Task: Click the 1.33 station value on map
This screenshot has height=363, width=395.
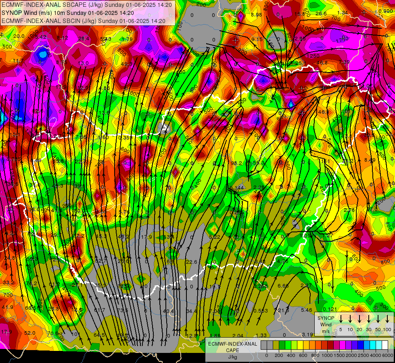Action: pyautogui.click(x=261, y=335)
